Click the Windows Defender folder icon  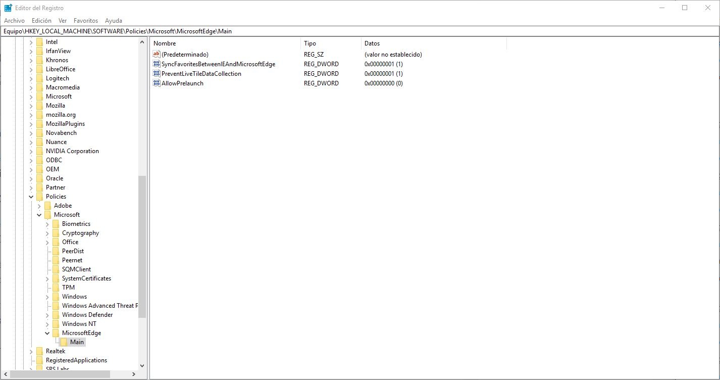[x=56, y=315]
